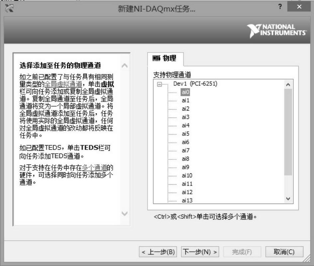314x266 pixels.
Task: Click the Ctrl/Shift multi-select hint text
Action: [205, 217]
